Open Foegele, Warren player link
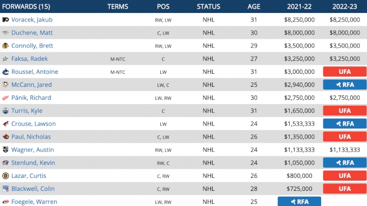367x206 pixels. pos(34,202)
